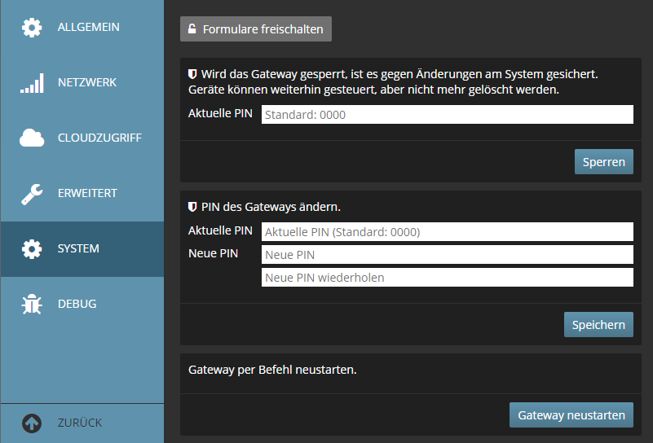Focus the Neue PIN wiederholen field
653x443 pixels.
[x=447, y=278]
